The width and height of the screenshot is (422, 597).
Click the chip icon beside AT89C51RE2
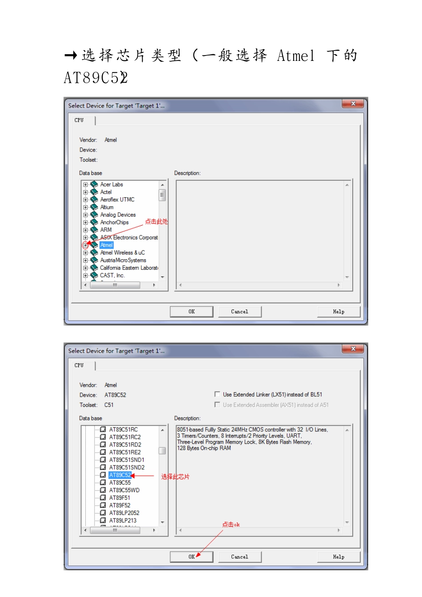[103, 452]
